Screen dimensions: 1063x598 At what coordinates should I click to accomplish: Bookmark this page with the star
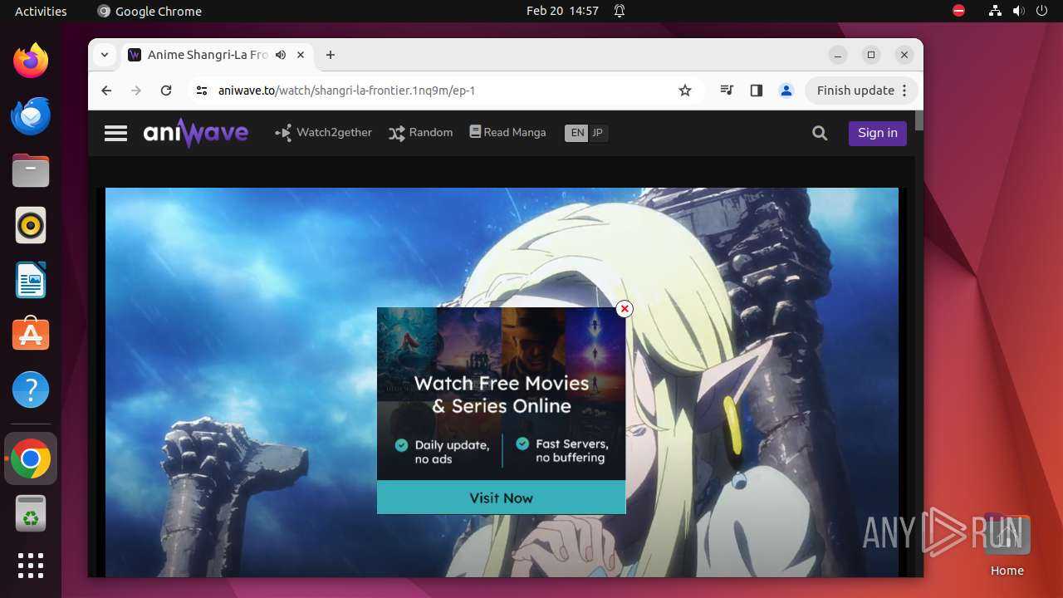(x=685, y=91)
